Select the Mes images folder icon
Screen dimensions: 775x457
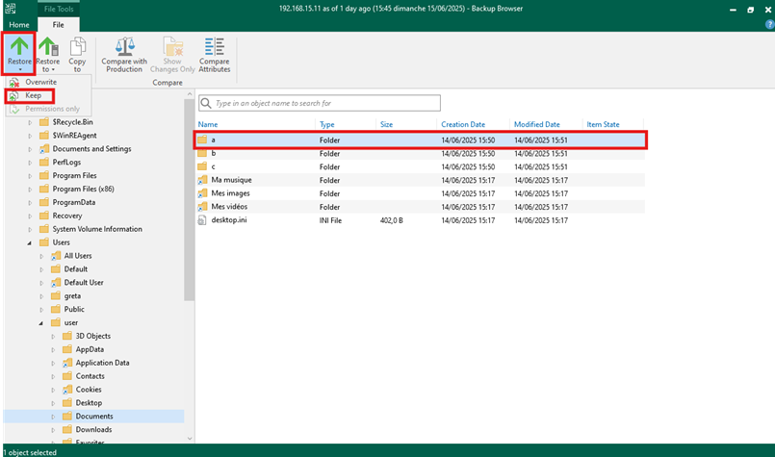click(202, 193)
